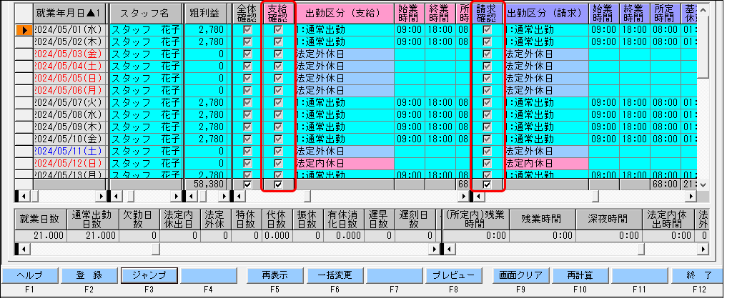Click the 就業日数 summary header
Image resolution: width=732 pixels, height=301 pixels.
coord(40,219)
